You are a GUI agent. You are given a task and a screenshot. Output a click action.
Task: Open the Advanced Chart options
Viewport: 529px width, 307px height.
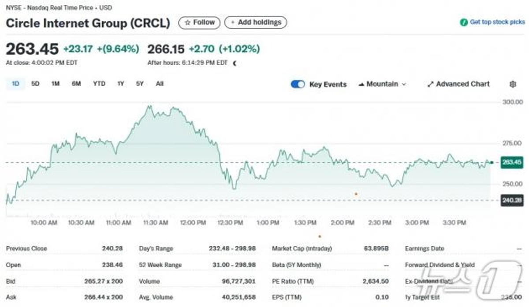[458, 84]
